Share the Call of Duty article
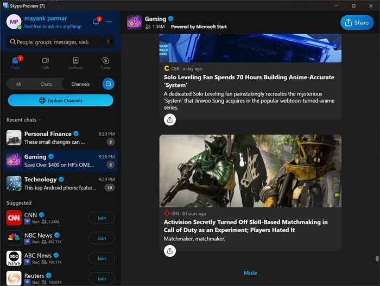 coord(170,251)
